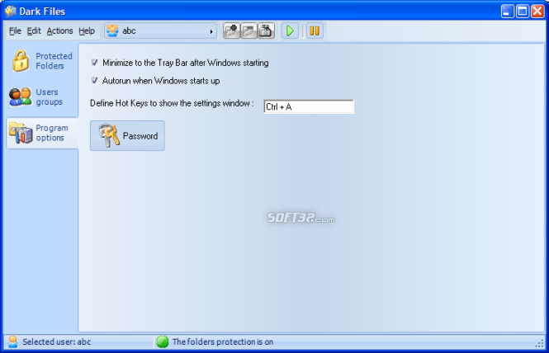This screenshot has height=353, width=549.
Task: Toggle Autorun when Windows starts up
Action: click(x=95, y=81)
